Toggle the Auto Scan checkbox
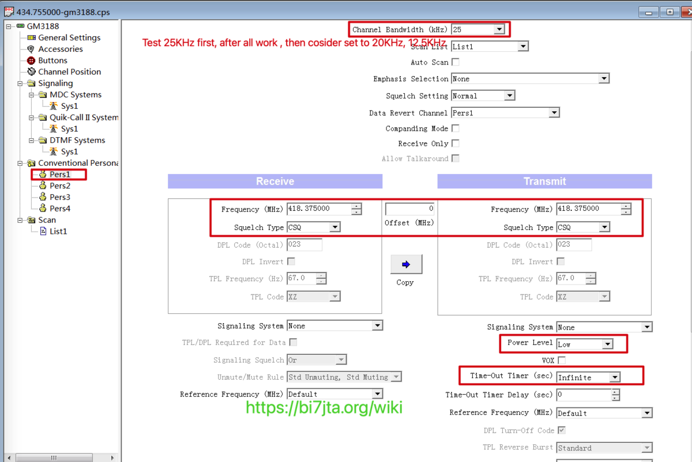Image resolution: width=692 pixels, height=462 pixels. click(x=455, y=62)
